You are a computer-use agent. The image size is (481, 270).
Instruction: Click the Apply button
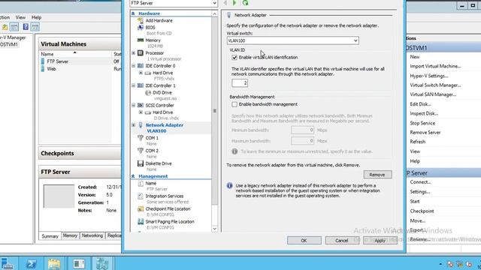(380, 240)
